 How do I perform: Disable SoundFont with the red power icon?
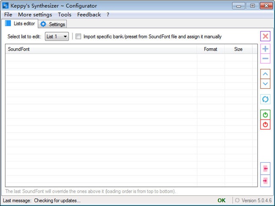[x=265, y=125]
